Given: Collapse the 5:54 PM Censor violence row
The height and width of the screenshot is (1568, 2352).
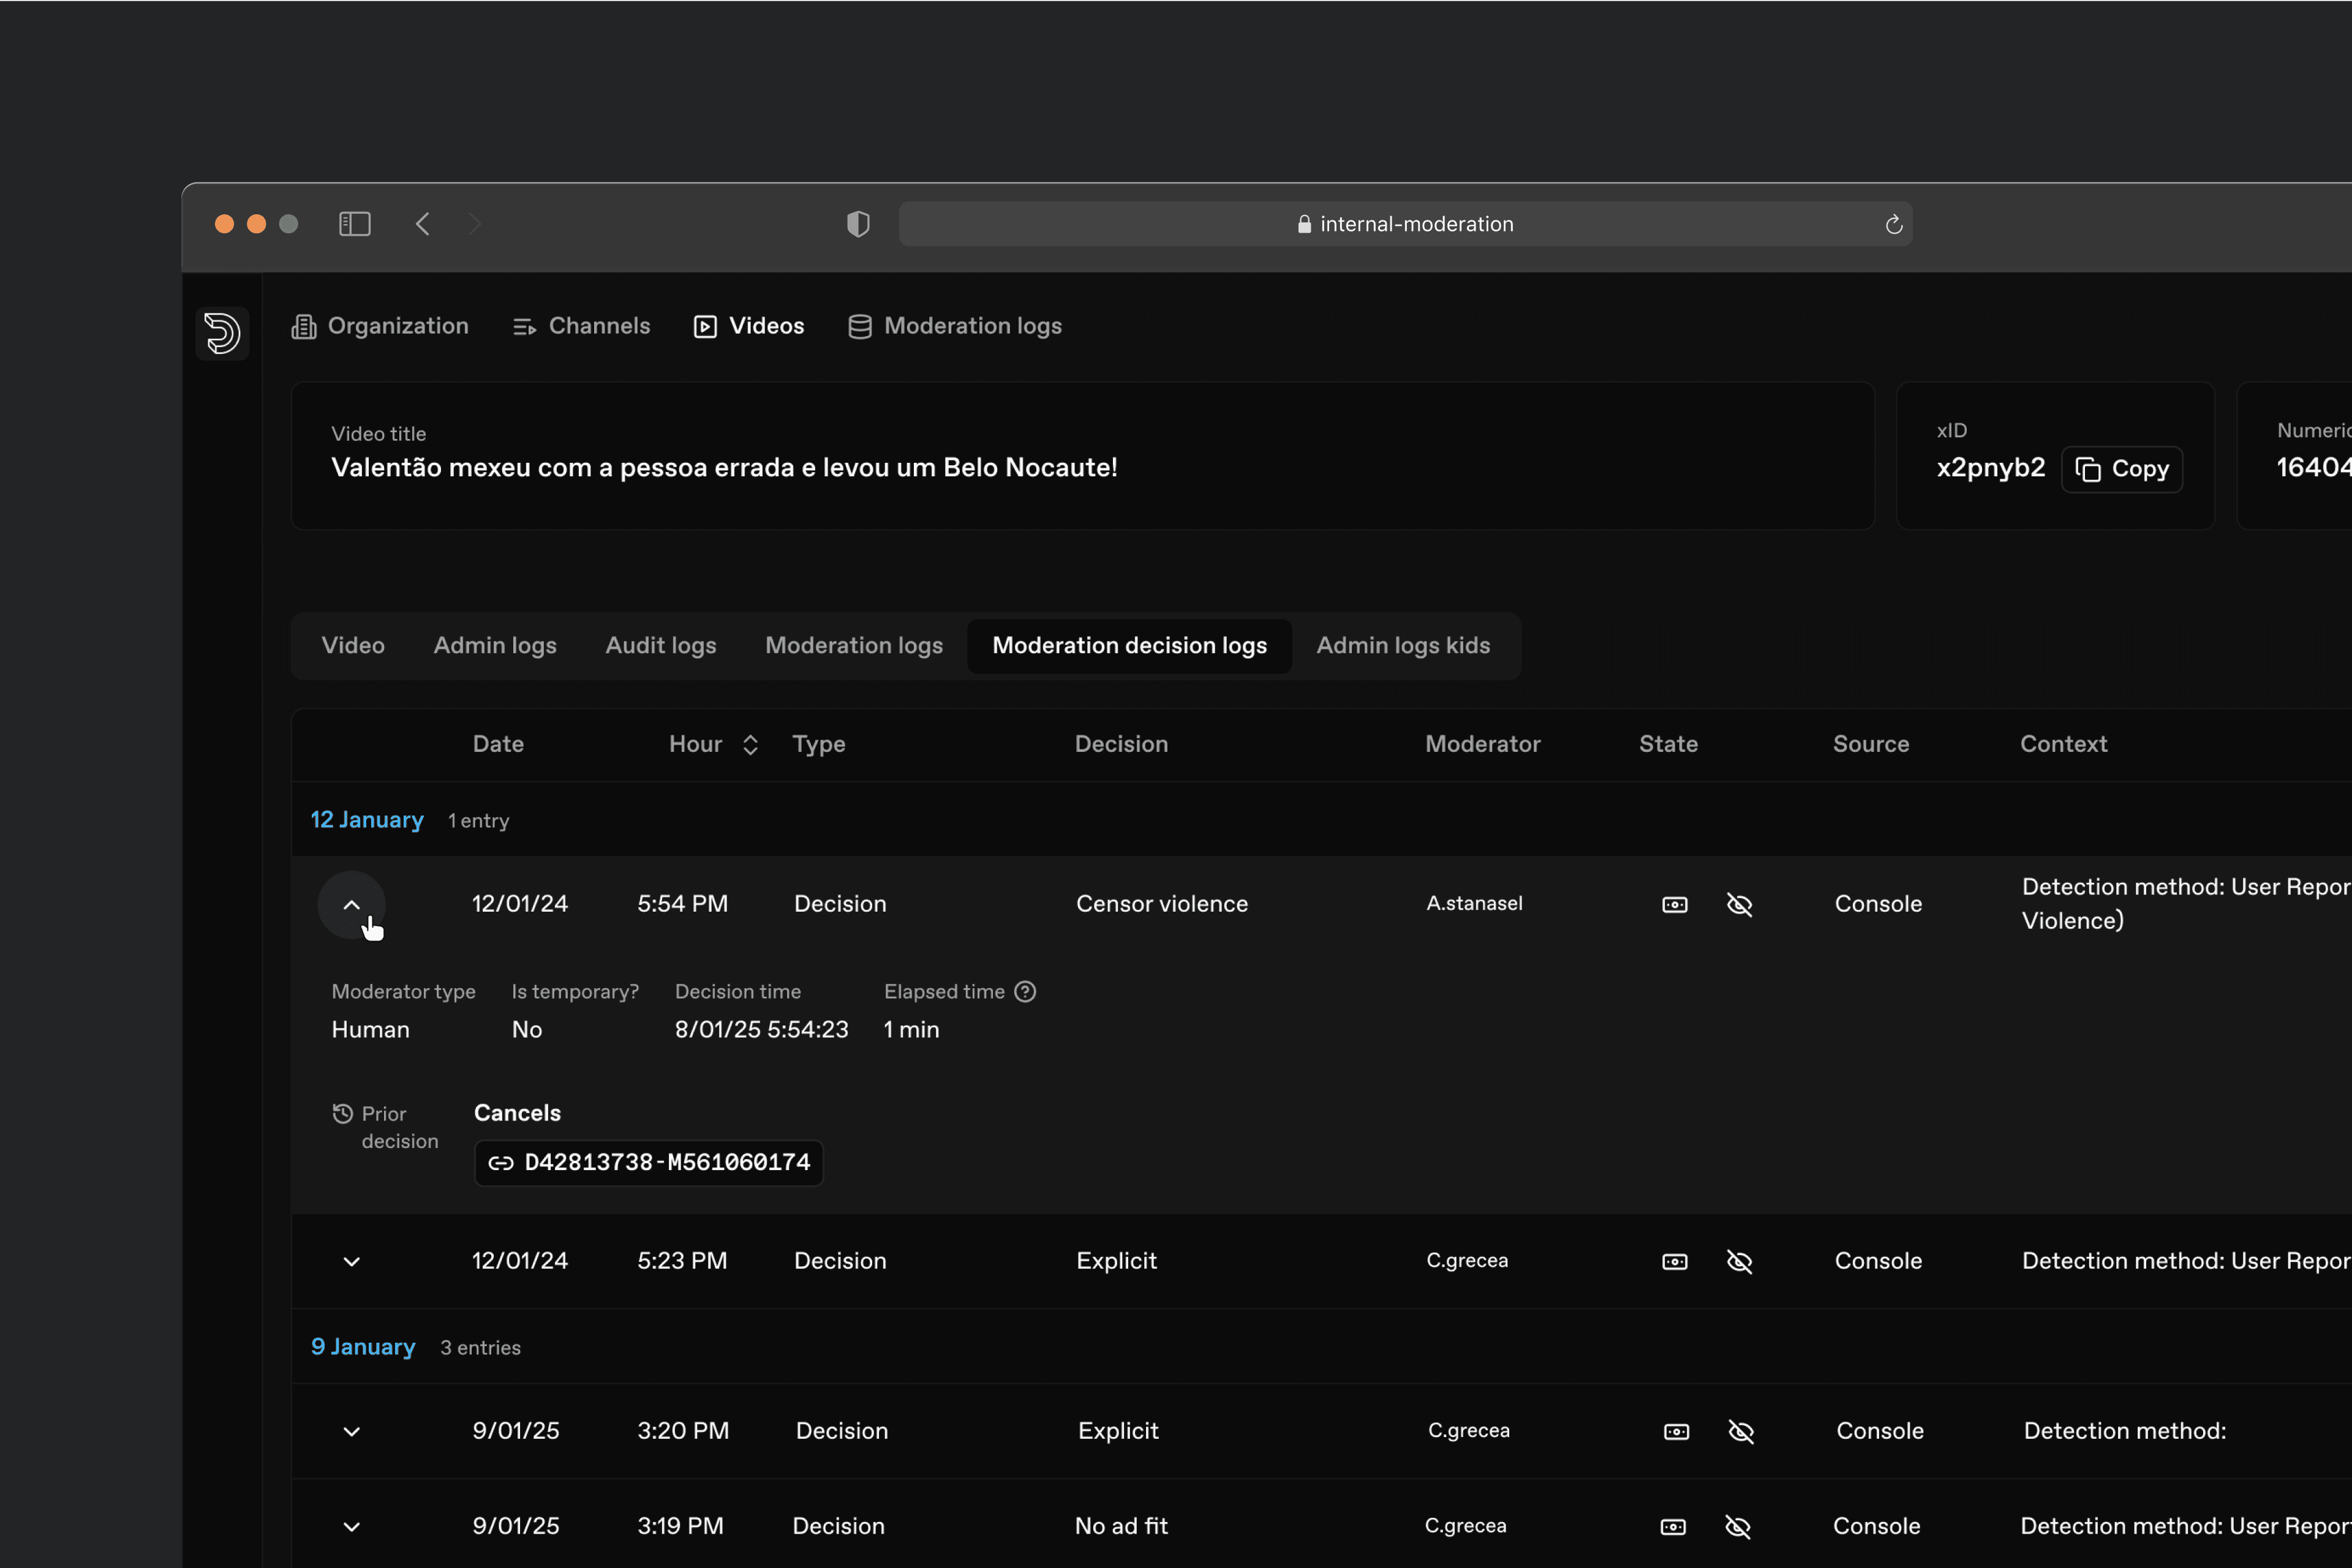Looking at the screenshot, I should [x=351, y=905].
